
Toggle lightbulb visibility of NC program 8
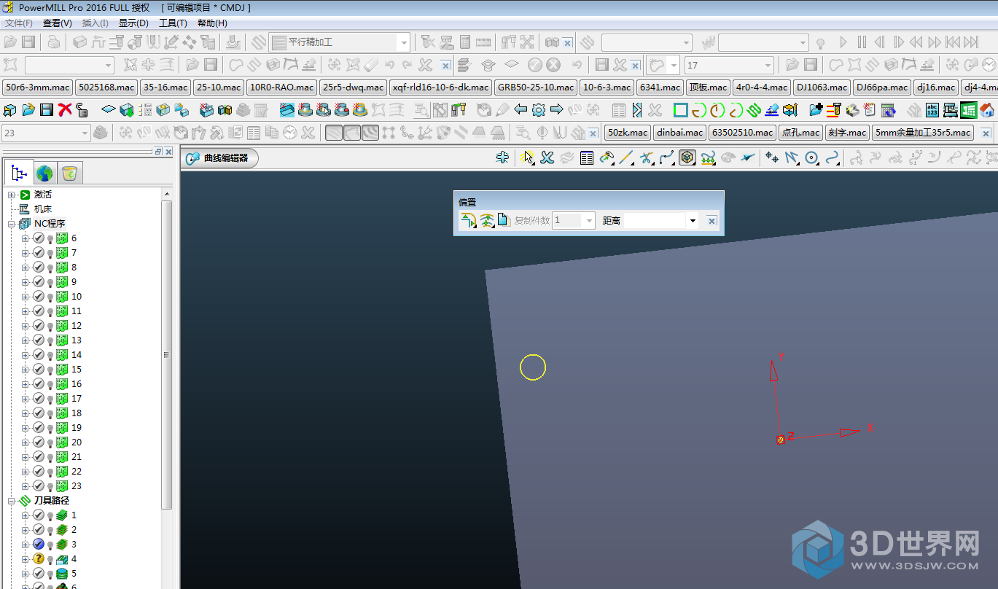50,268
